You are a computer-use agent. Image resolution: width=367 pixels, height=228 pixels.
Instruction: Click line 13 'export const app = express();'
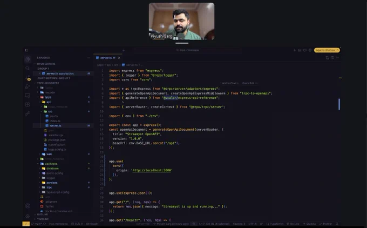[x=135, y=125]
